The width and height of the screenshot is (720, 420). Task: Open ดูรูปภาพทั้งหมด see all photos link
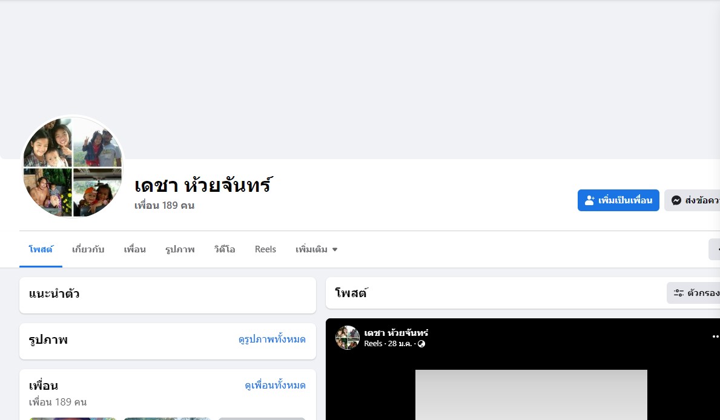(x=272, y=340)
